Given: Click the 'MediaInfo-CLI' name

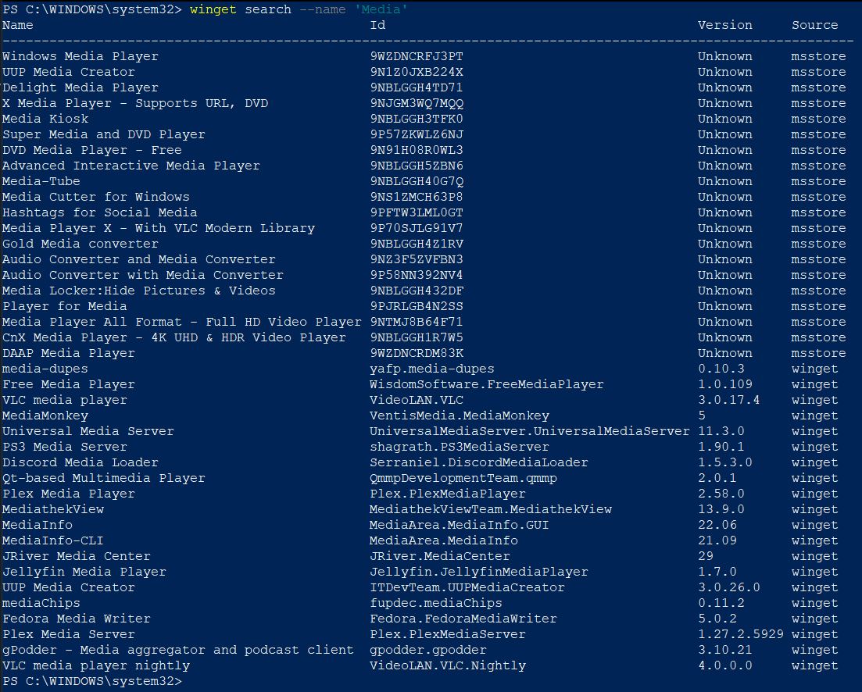Looking at the screenshot, I should point(53,541).
